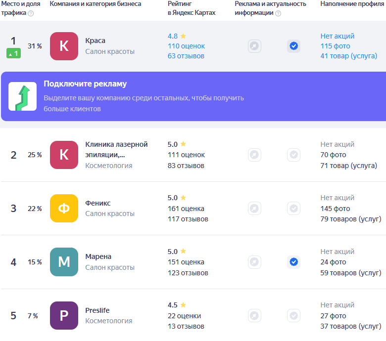Viewport: 386px width, 341px height.
Task: Open the 110 оценок link for Краса
Action: coord(186,46)
